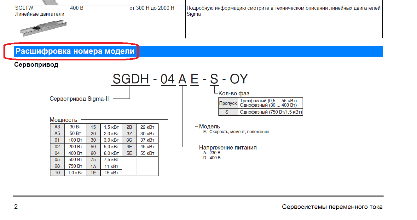
Task: Click table cell '7,5 кВт'
Action: tap(112, 160)
